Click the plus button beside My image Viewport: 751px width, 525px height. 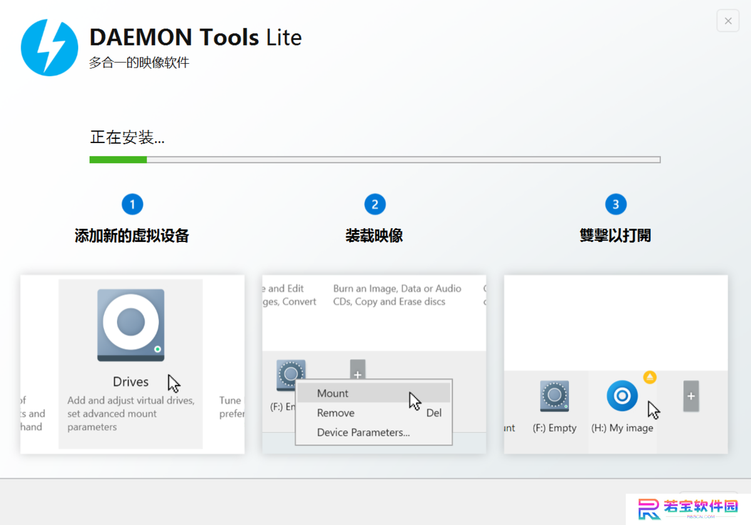691,396
